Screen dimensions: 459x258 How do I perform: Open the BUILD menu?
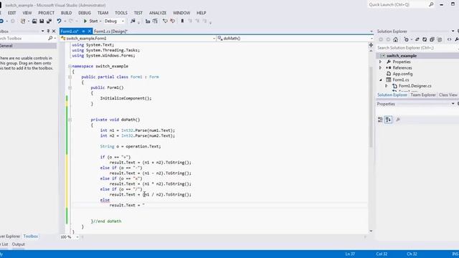tap(67, 13)
